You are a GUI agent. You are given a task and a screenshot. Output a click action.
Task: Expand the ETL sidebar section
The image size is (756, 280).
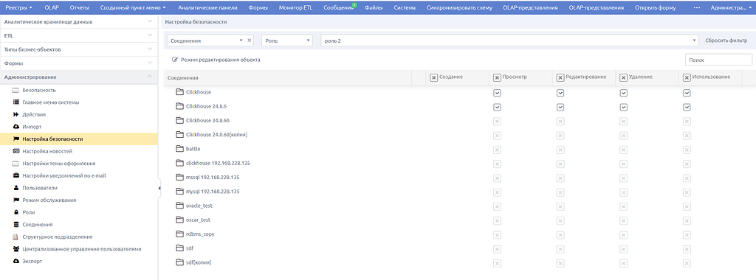point(78,35)
